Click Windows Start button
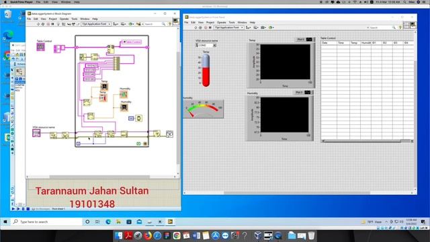Viewport: 430px width, 242px height. pos(5,222)
